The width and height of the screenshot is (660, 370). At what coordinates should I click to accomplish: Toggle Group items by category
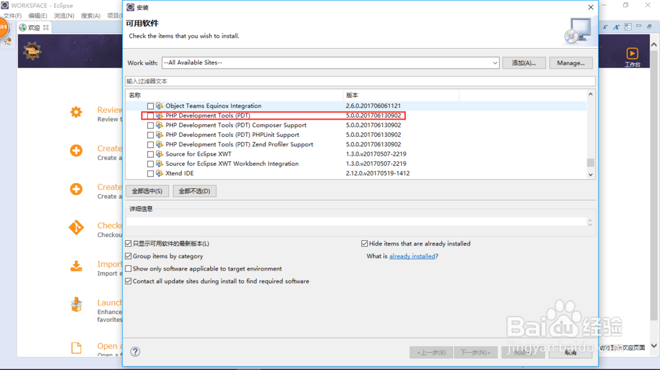click(x=129, y=256)
